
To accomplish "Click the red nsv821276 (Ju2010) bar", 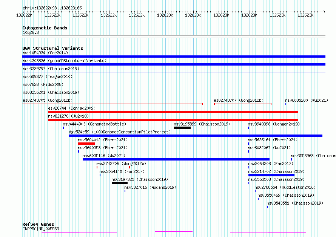I will (173, 120).
